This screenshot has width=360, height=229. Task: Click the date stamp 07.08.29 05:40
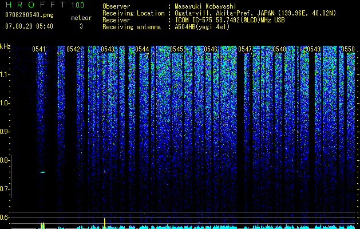point(29,26)
